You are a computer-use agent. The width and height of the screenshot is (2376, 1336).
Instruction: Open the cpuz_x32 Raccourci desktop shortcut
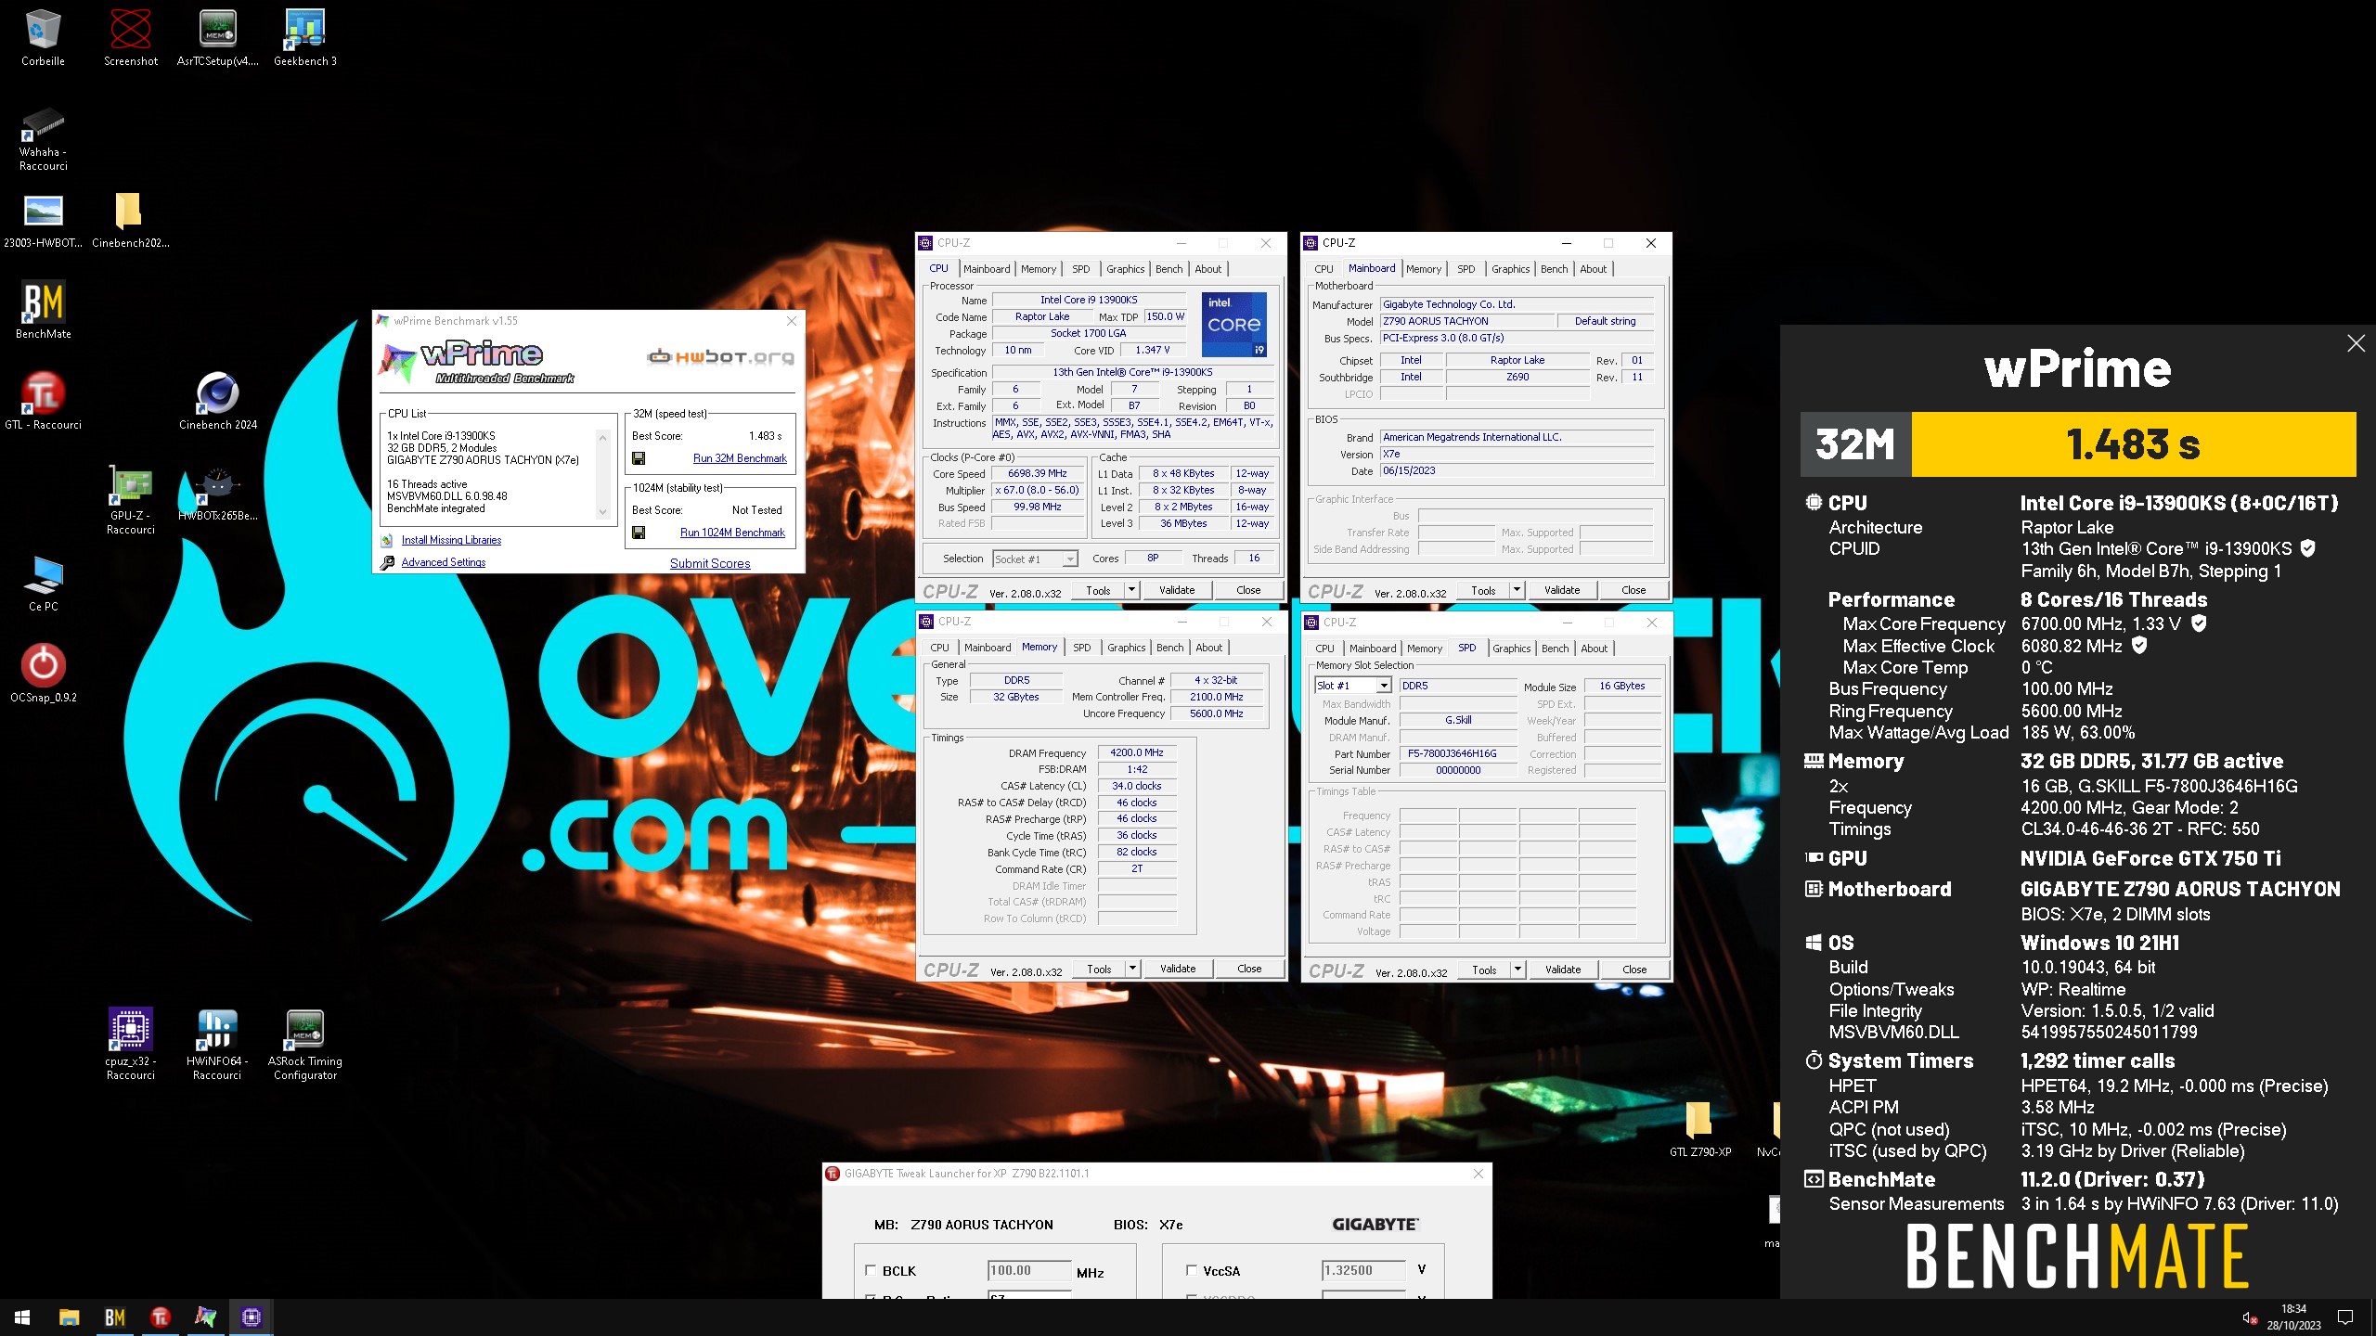[x=131, y=1043]
